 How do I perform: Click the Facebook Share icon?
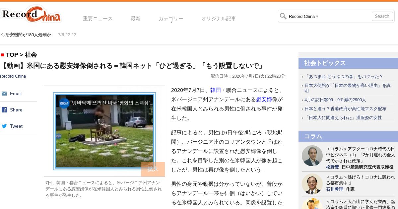coord(4,110)
